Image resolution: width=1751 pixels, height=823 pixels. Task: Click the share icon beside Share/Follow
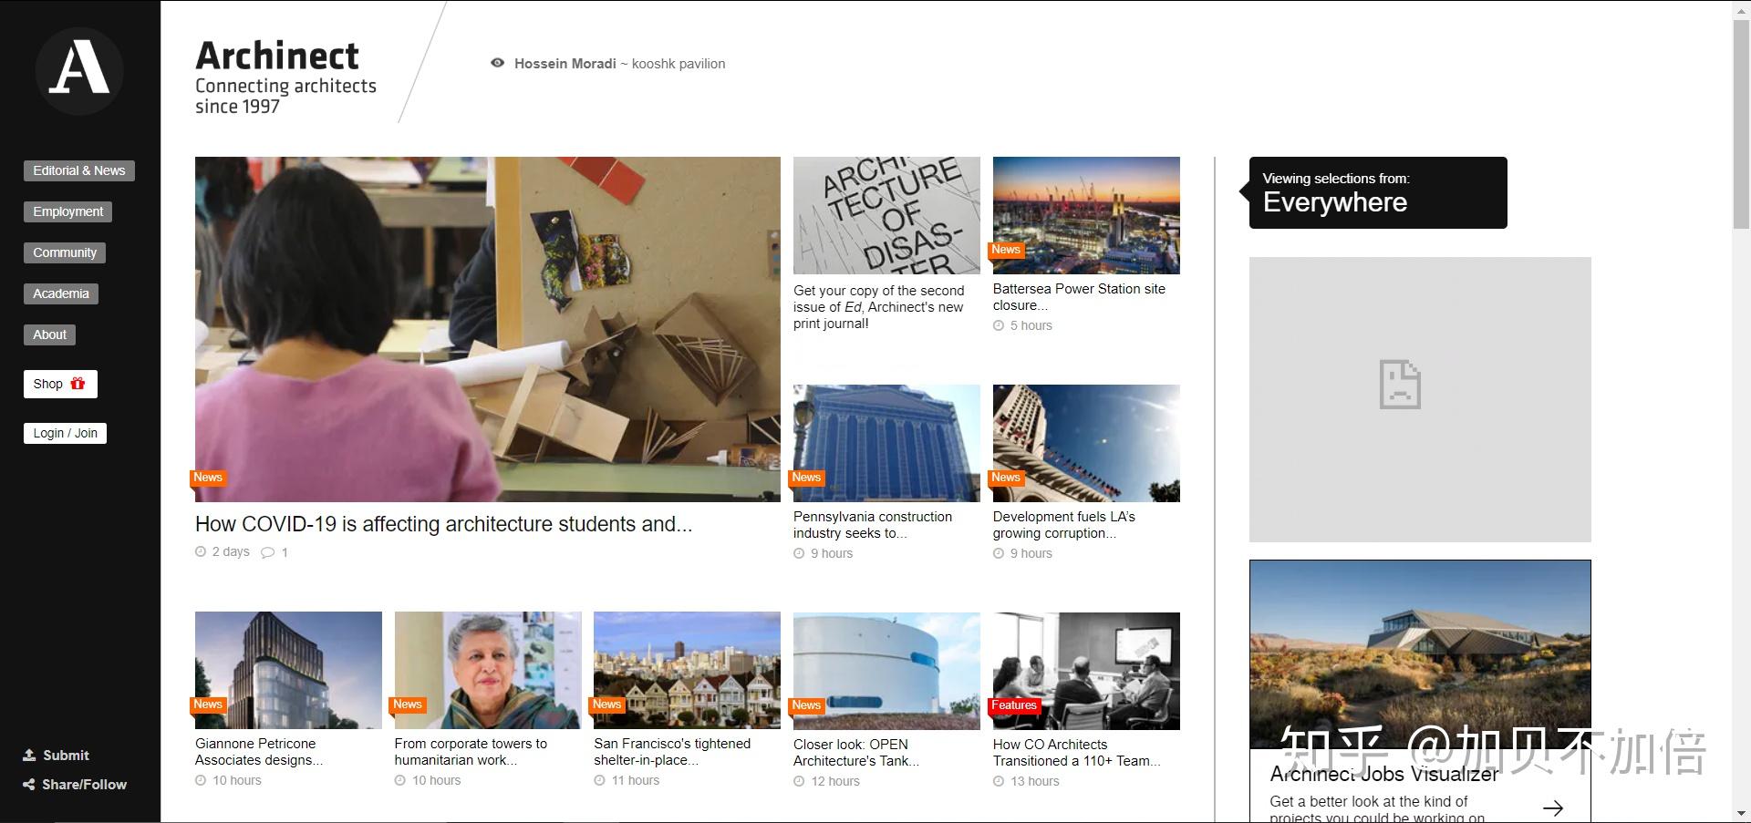29,785
